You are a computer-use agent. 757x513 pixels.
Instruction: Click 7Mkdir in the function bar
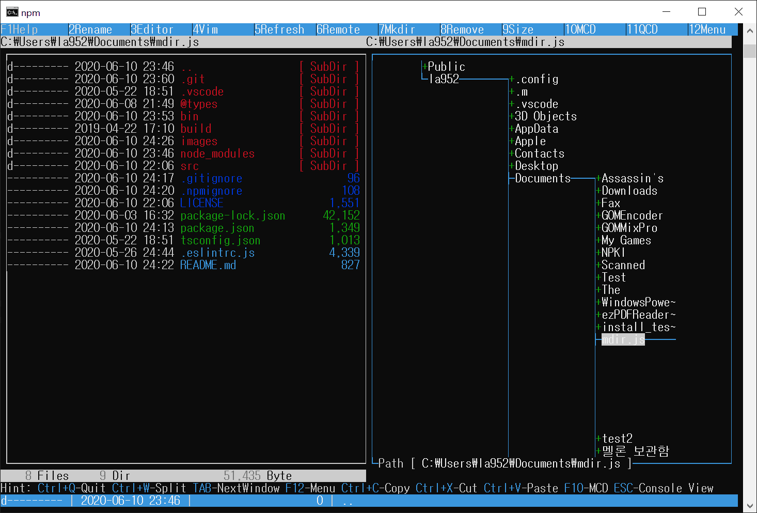tap(397, 29)
